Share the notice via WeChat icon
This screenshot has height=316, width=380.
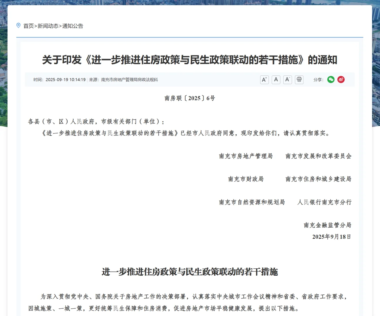331,80
